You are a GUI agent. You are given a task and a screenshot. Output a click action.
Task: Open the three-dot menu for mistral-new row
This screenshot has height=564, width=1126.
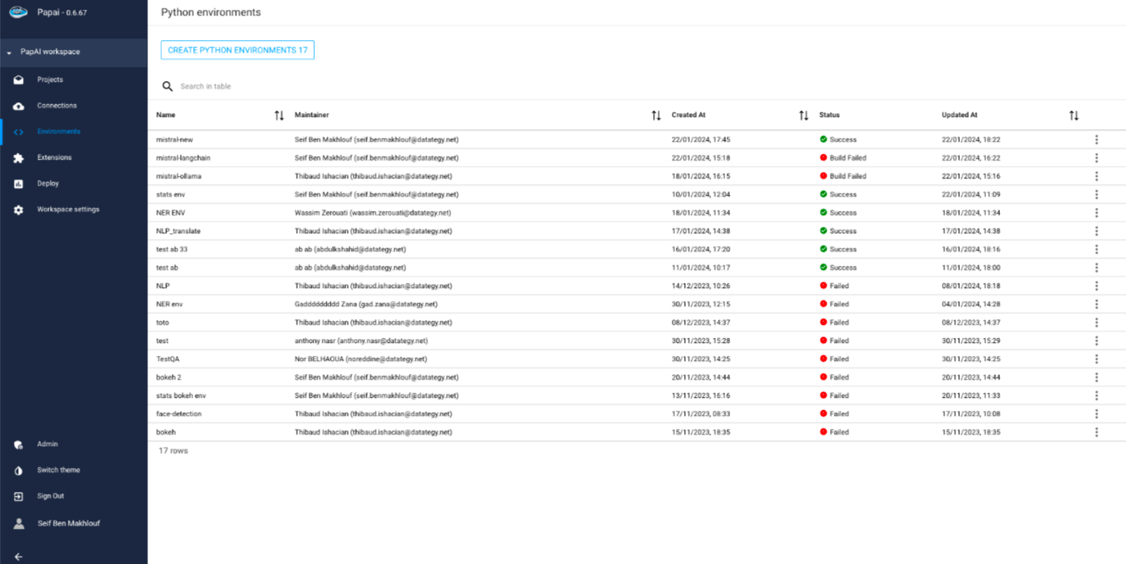coord(1097,140)
